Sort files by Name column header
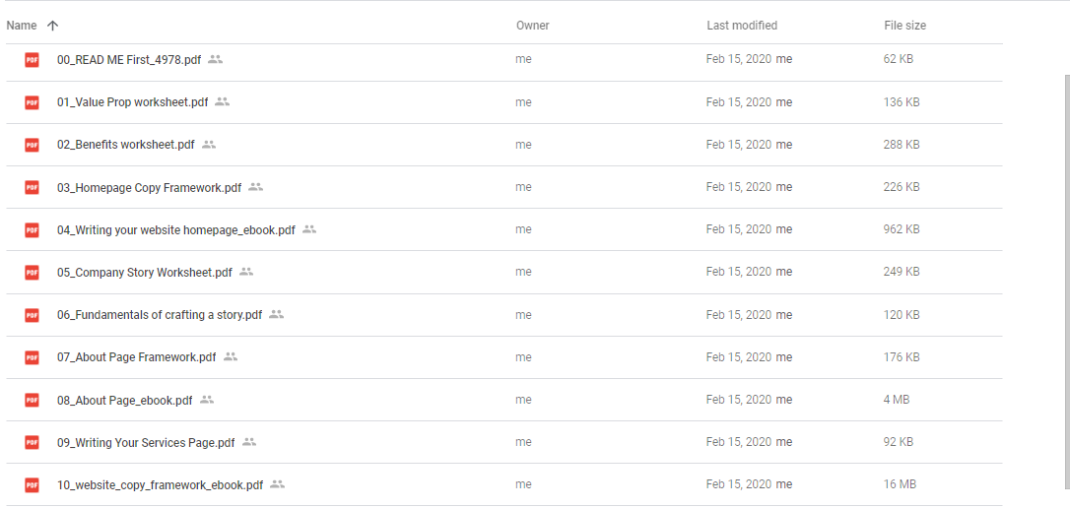Image resolution: width=1070 pixels, height=508 pixels. (x=22, y=26)
